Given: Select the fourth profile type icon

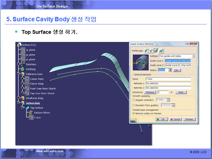Looking at the screenshot, I should pos(161,50).
